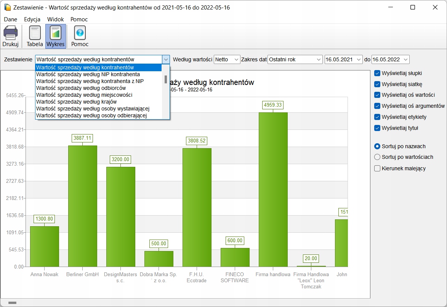Expand the Według wartości Netto dropdown
This screenshot has height=307, width=447.
coord(236,59)
